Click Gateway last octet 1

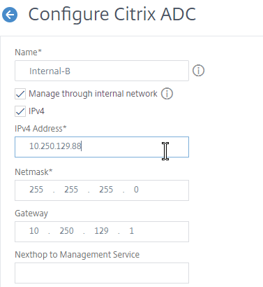click(x=132, y=231)
